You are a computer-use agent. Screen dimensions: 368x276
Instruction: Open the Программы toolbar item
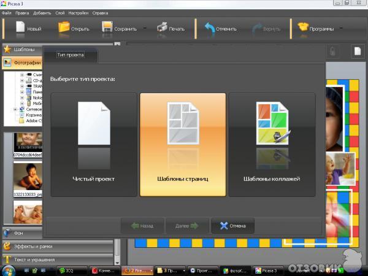click(304, 28)
